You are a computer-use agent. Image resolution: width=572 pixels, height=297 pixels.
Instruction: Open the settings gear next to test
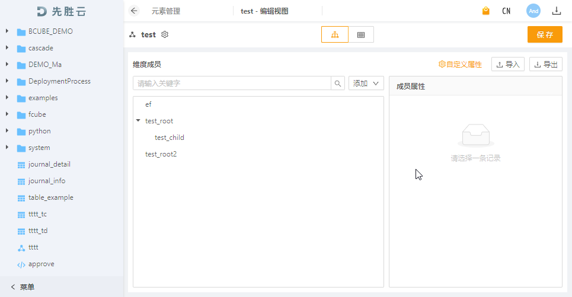pyautogui.click(x=165, y=34)
